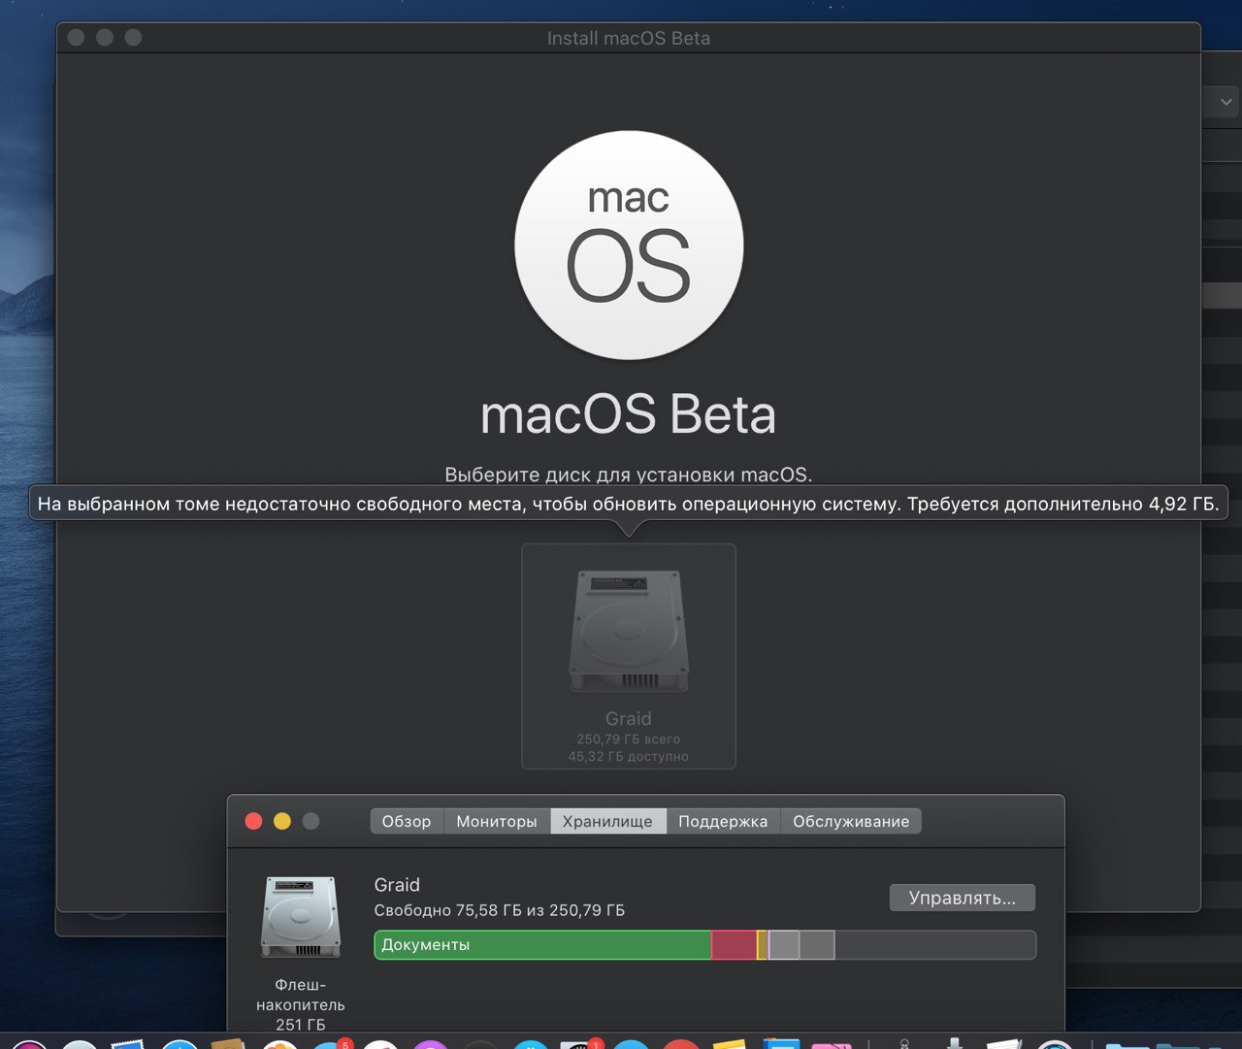Click the 'Graid' label under the installer disk

point(629,719)
